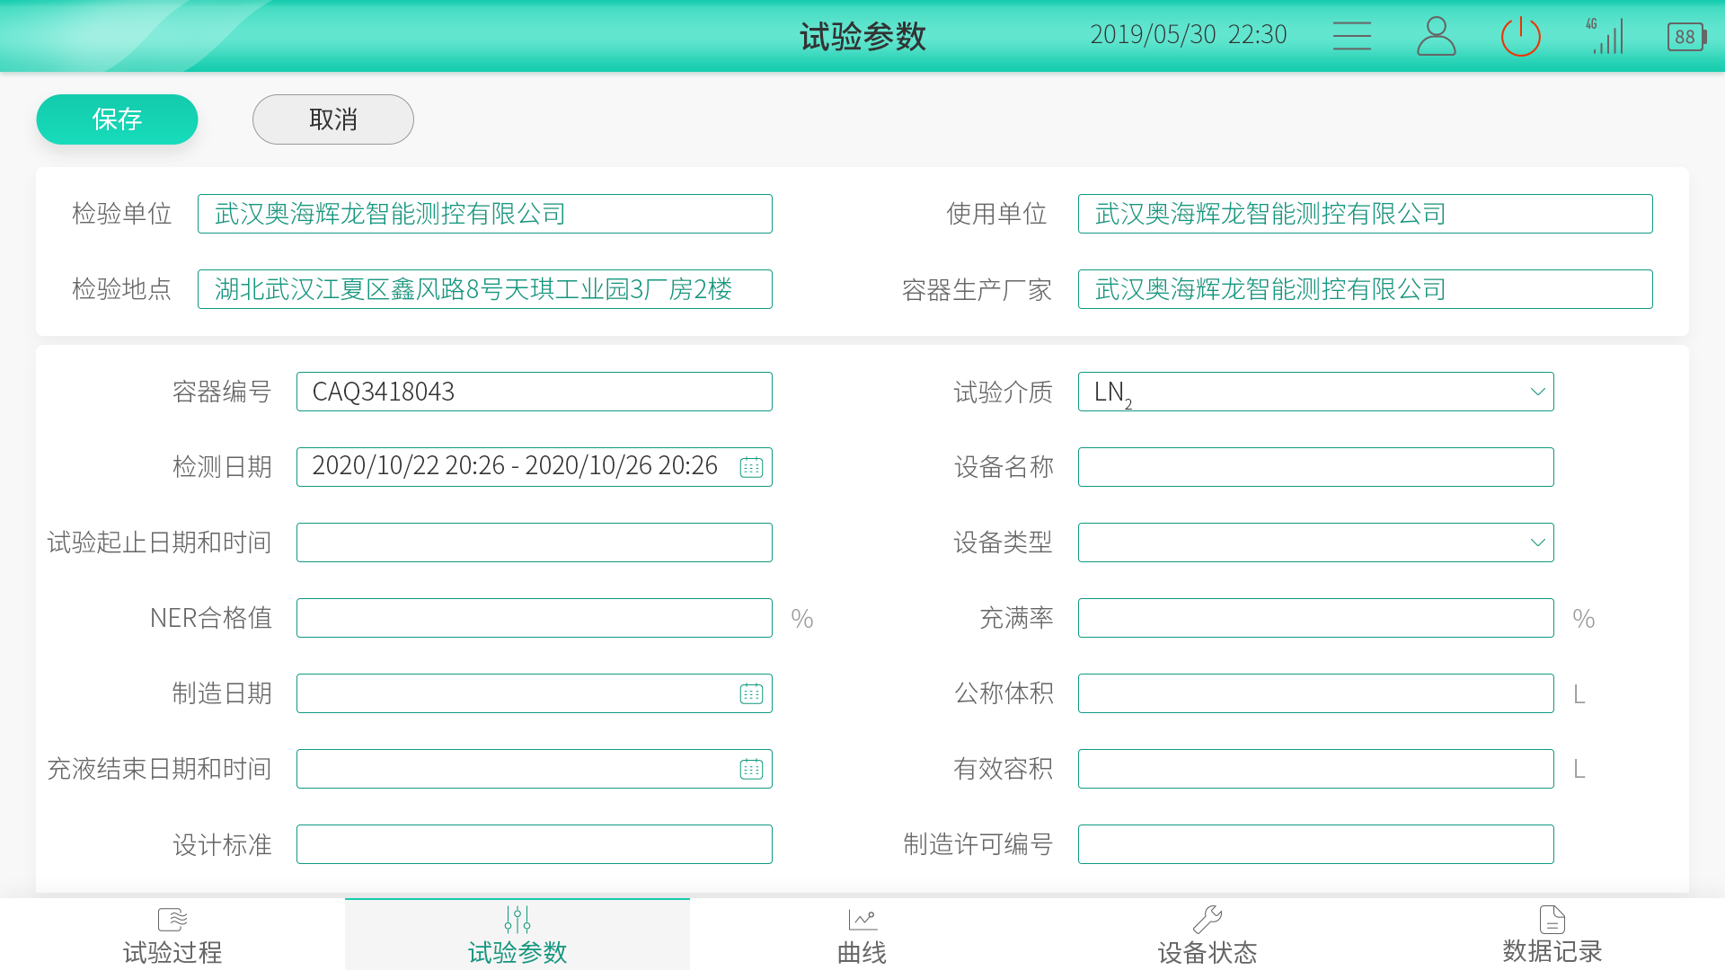Screen dimensions: 1725x970
Task: Switch to the 曲线 tab
Action: [862, 935]
